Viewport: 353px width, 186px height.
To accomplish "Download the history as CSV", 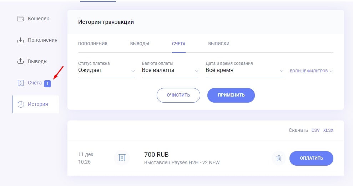I will click(x=316, y=130).
